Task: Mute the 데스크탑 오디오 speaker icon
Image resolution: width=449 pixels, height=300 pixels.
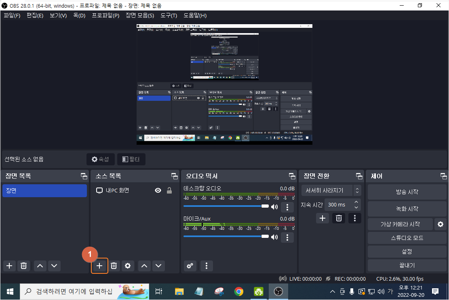Action: pos(274,206)
